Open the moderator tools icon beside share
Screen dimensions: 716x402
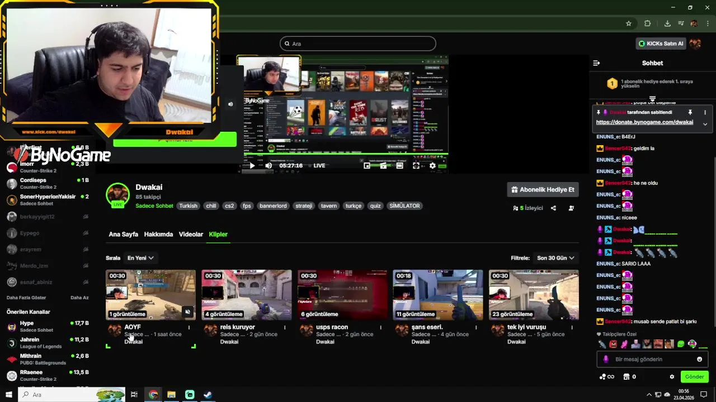571,208
